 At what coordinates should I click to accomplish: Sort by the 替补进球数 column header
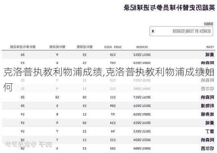pos(85,47)
